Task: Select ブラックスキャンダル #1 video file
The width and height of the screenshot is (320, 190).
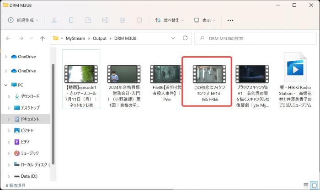Action: tap(253, 85)
